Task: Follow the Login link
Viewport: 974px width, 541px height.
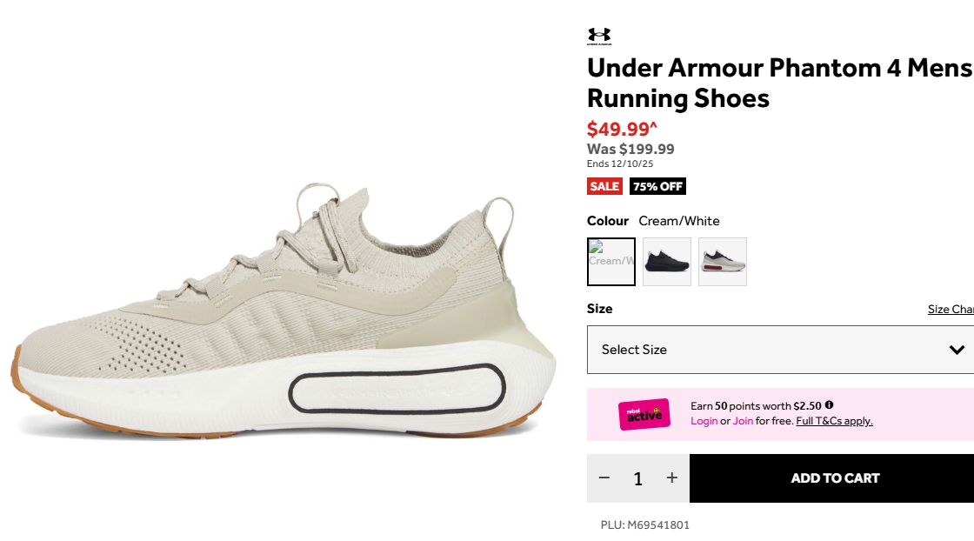Action: (704, 421)
